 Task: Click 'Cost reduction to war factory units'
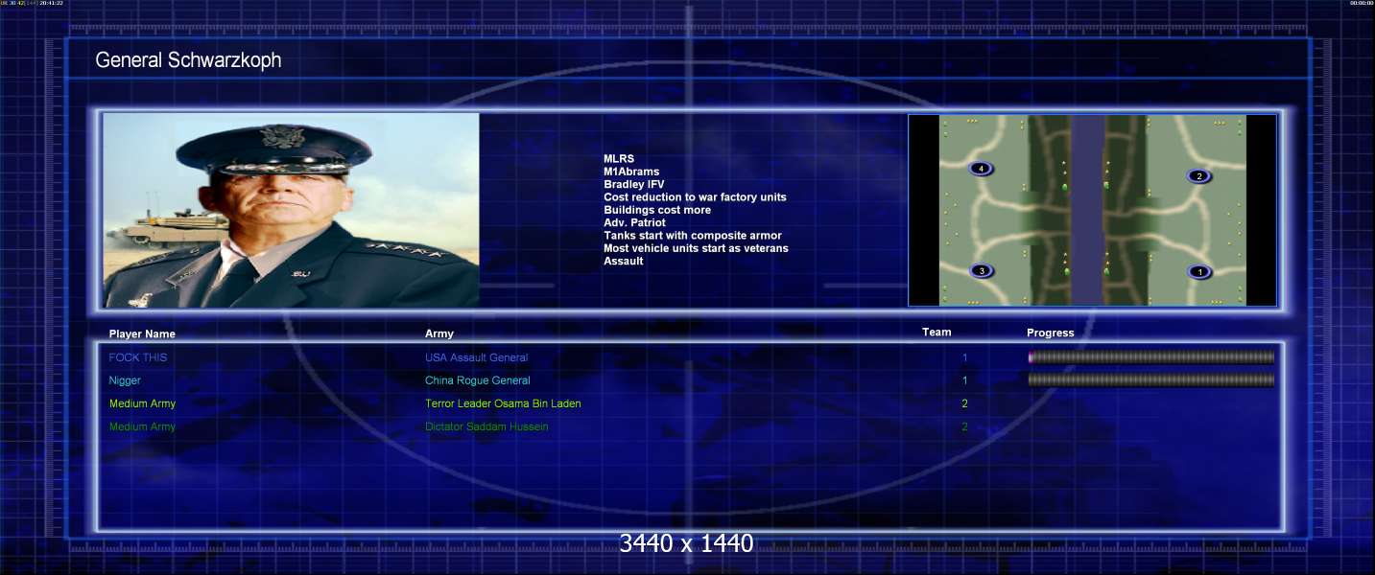click(x=695, y=197)
